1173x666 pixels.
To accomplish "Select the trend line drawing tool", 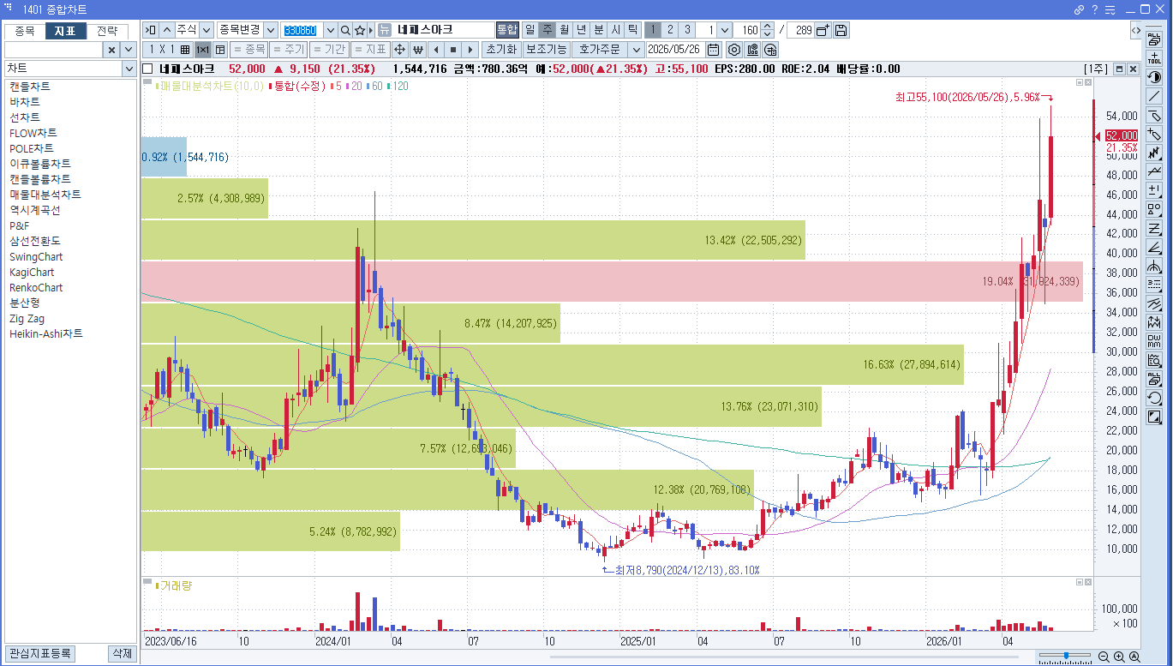I will click(1154, 96).
